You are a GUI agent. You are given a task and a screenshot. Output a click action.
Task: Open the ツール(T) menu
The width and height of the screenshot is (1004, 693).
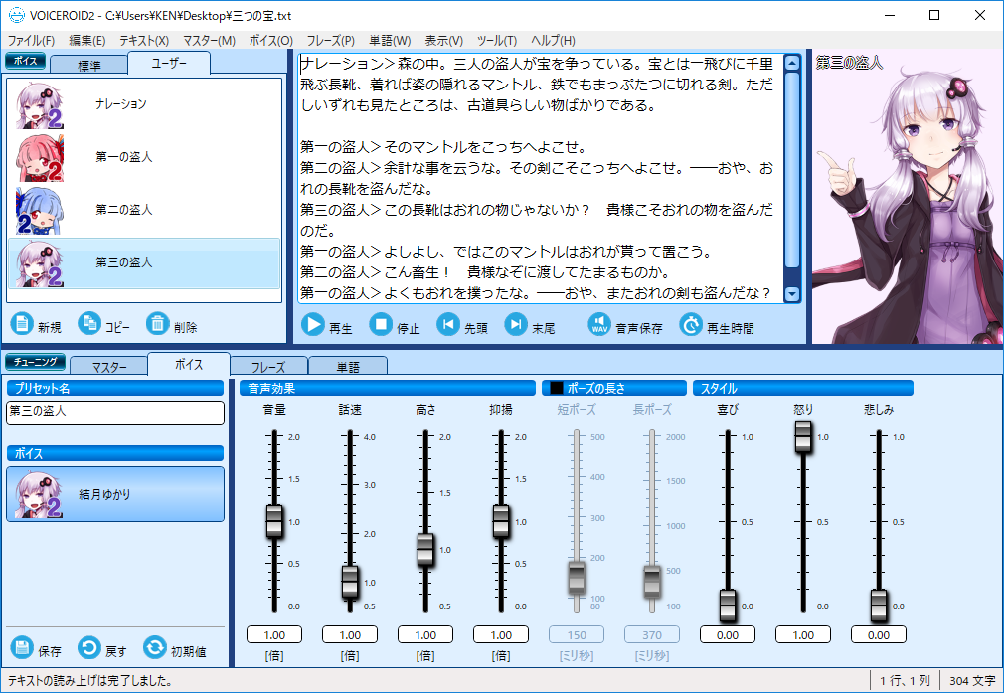coord(497,41)
